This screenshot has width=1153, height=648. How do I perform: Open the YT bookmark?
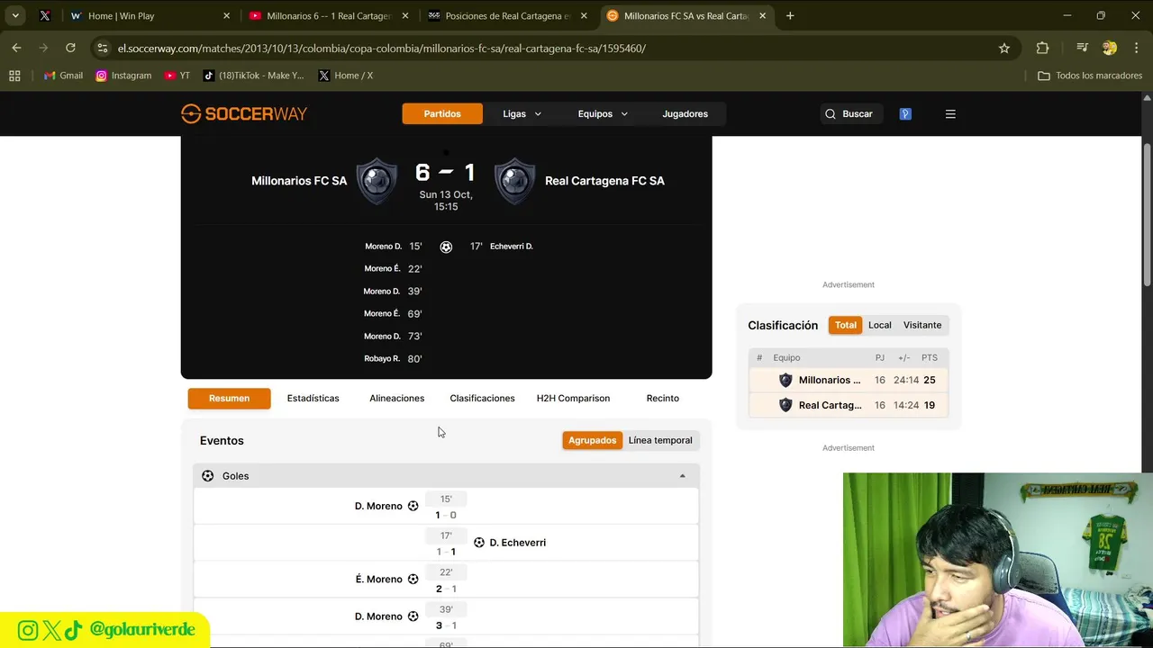pos(177,76)
